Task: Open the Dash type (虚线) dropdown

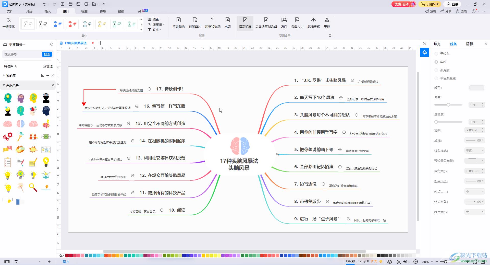Action: click(x=474, y=140)
